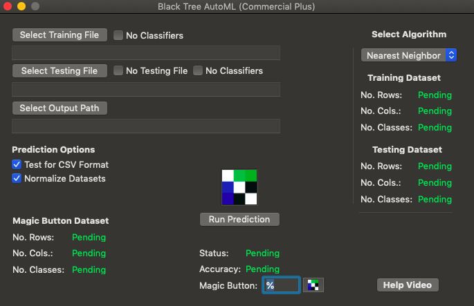This screenshot has height=306, width=474.
Task: Minimize the window with the yellow button
Action: pos(21,6)
